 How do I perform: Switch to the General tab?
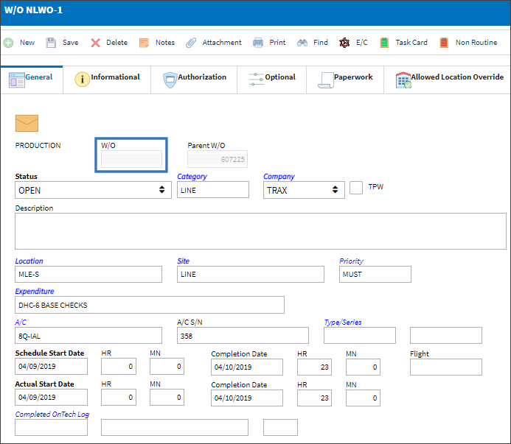32,80
